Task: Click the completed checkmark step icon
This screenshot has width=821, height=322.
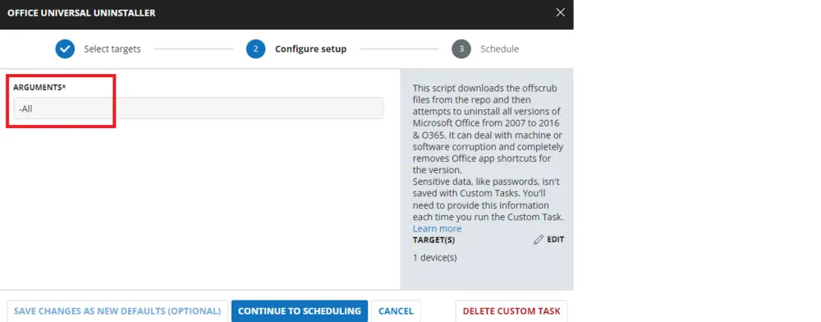Action: click(x=65, y=48)
